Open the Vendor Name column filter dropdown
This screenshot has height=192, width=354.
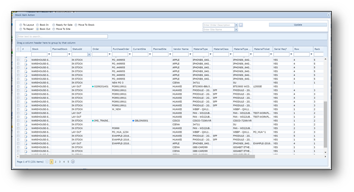point(190,54)
